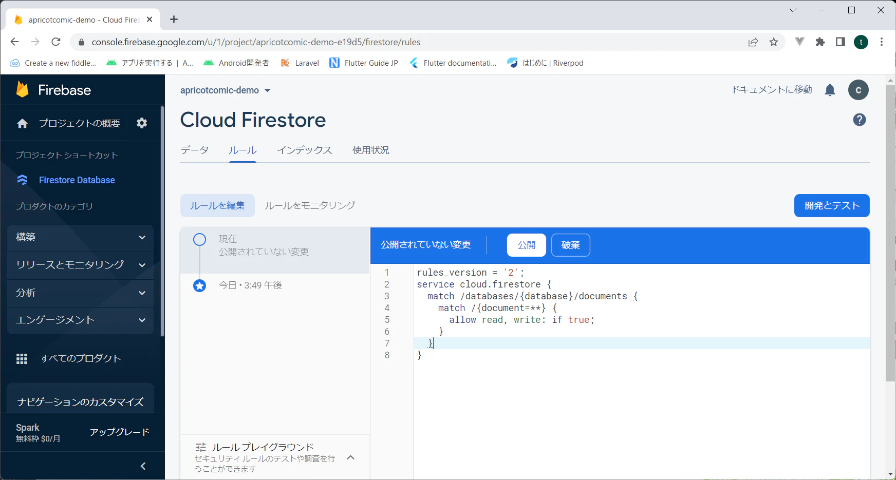The width and height of the screenshot is (896, 480).
Task: Expand the 分析 sidebar category
Action: [x=81, y=293]
